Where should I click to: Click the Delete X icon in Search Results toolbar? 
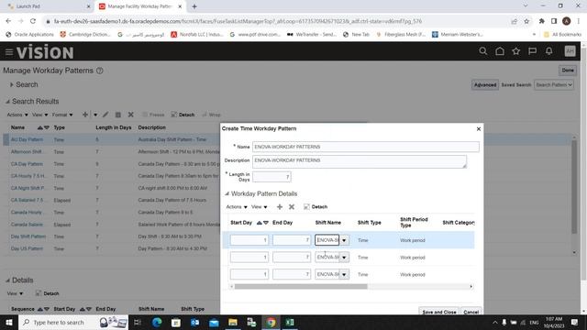click(x=130, y=115)
